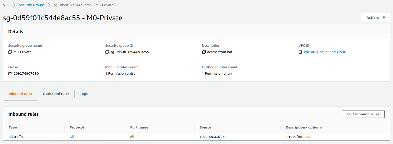This screenshot has width=393, height=144.
Task: Click the Source column header
Action: (205, 127)
